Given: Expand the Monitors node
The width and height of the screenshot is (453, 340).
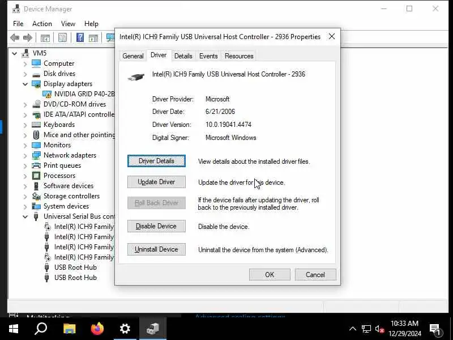Looking at the screenshot, I should click(25, 145).
